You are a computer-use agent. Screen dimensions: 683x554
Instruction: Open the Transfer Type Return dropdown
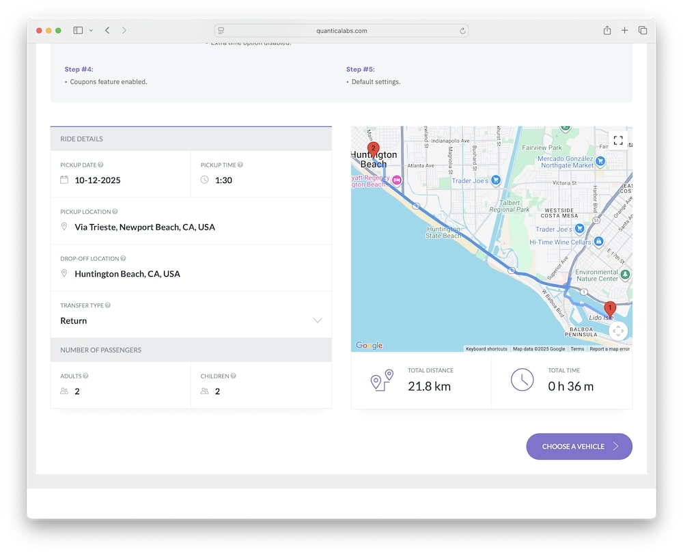pos(191,314)
